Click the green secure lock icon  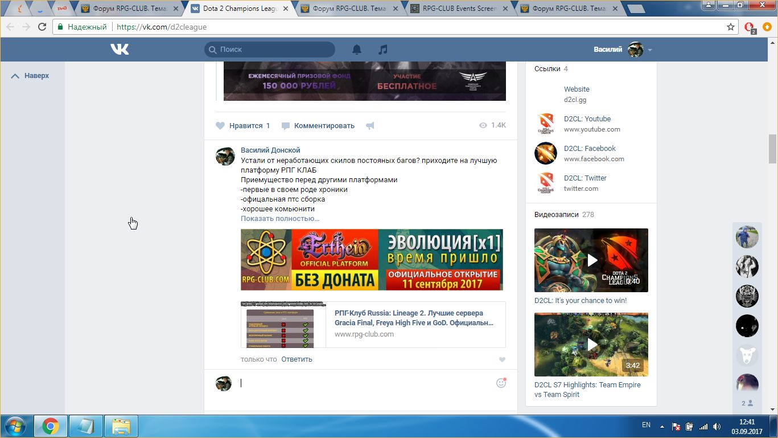point(61,27)
